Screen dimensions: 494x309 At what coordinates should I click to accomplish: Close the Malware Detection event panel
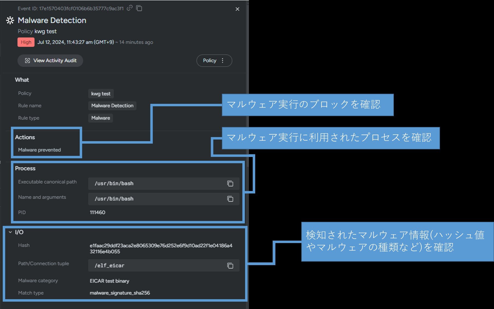point(237,9)
